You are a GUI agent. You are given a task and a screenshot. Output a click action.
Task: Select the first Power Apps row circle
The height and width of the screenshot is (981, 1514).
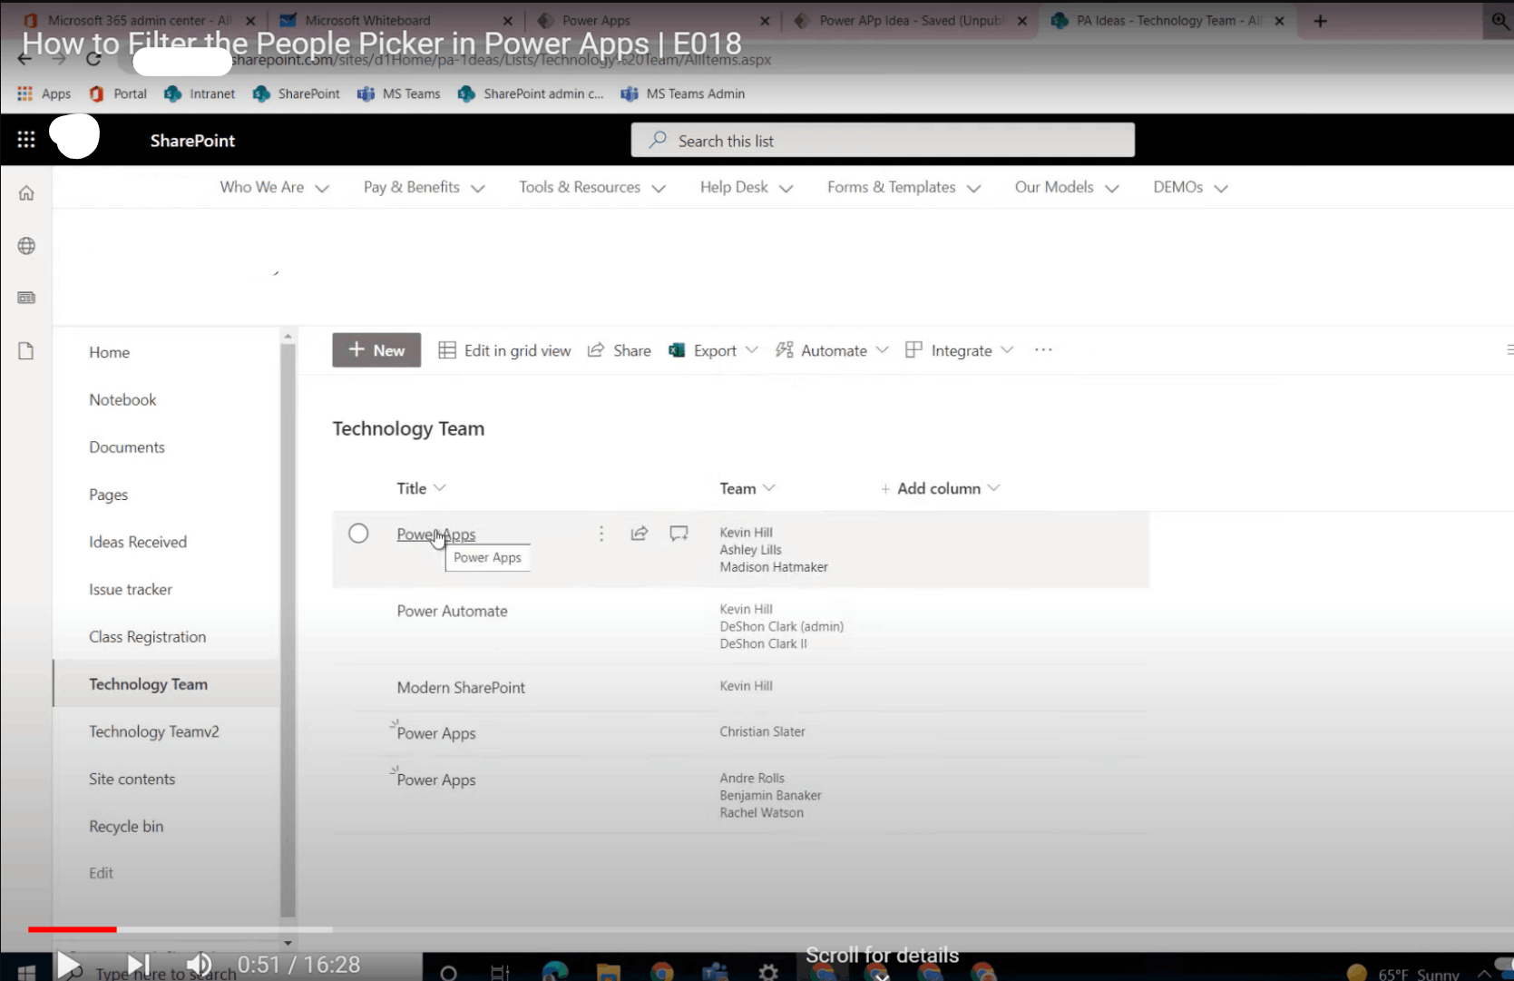(x=358, y=534)
